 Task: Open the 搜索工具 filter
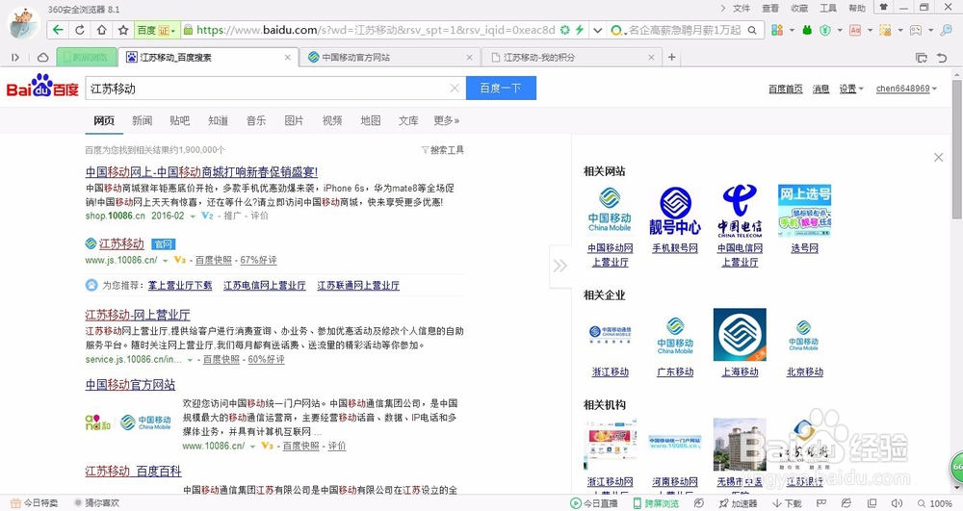[443, 150]
